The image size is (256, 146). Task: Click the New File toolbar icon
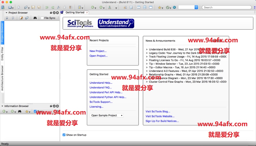click(19, 7)
